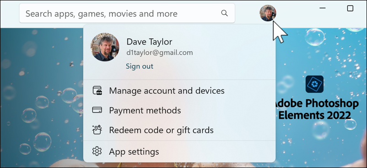367x168 pixels.
Task: Select Payment methods menu entry
Action: [x=179, y=110]
